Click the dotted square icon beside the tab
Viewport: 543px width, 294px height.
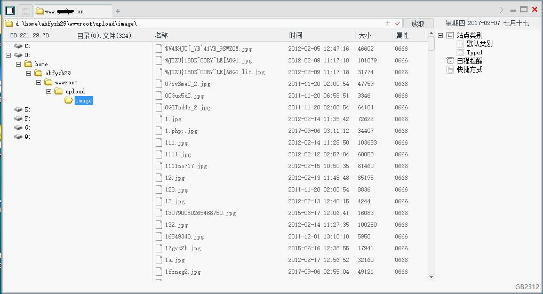(x=26, y=11)
